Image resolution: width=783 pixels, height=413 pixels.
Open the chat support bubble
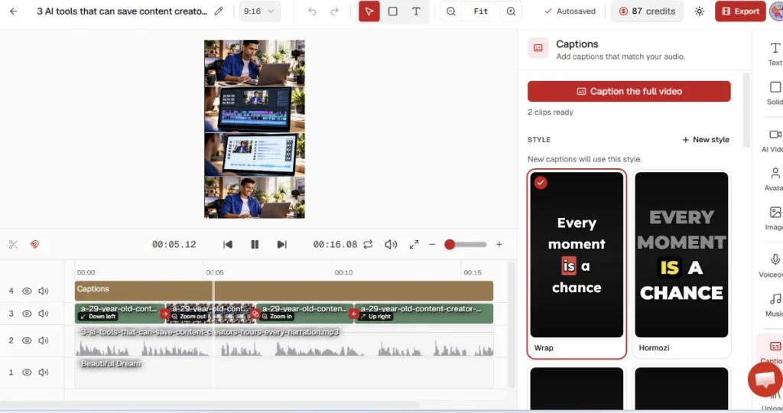tap(765, 379)
